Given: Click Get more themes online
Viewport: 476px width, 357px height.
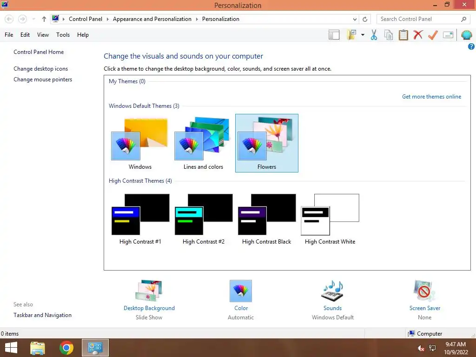Looking at the screenshot, I should point(431,97).
